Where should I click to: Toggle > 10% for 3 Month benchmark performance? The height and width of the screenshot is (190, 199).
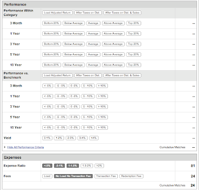click(102, 86)
